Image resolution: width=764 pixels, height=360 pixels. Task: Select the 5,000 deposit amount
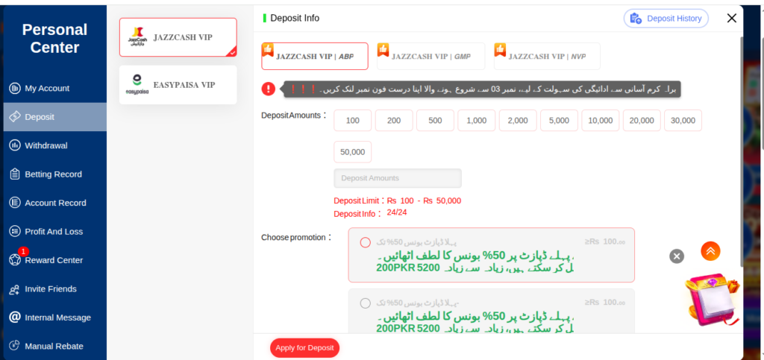coord(559,121)
